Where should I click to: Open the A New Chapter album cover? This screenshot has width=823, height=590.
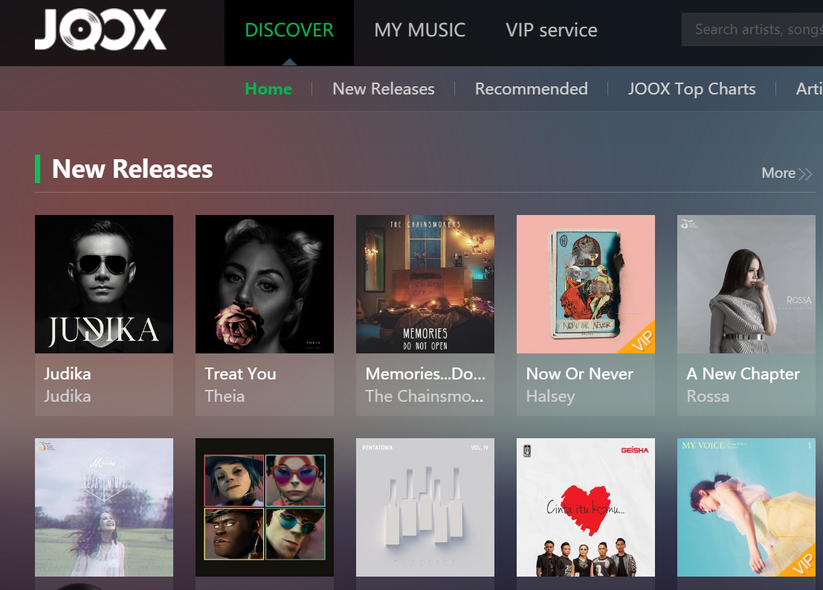click(746, 283)
